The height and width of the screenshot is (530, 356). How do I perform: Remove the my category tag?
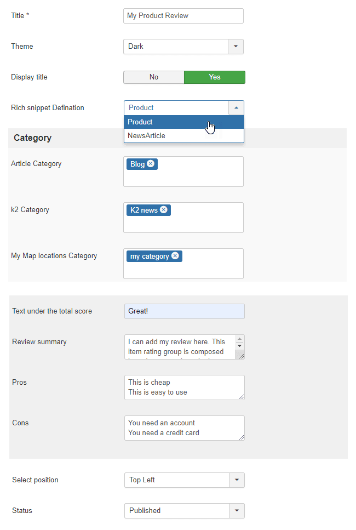[175, 256]
